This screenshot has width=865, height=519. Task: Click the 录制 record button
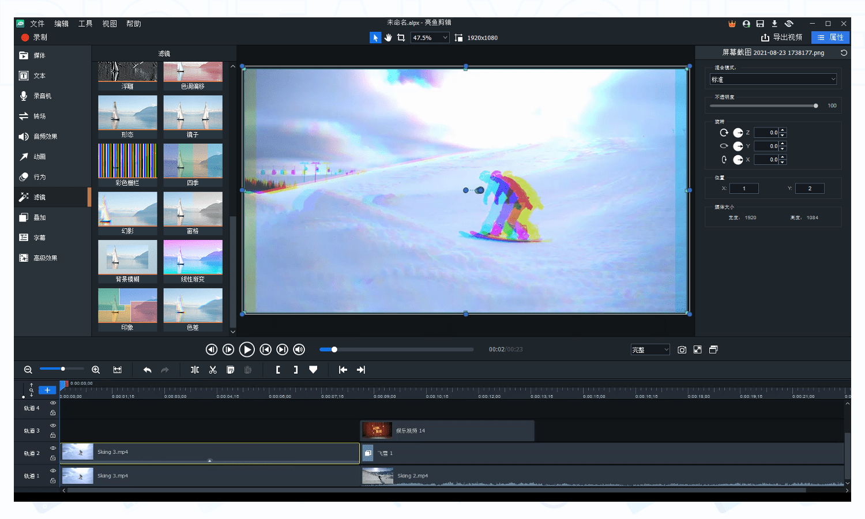point(35,37)
